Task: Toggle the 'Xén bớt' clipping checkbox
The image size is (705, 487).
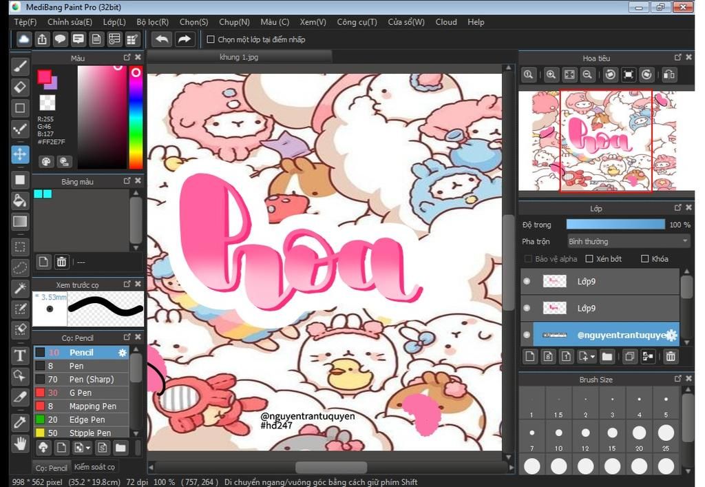Action: pos(589,258)
